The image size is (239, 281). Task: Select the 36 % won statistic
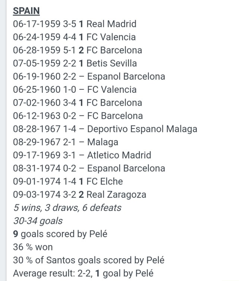click(33, 247)
